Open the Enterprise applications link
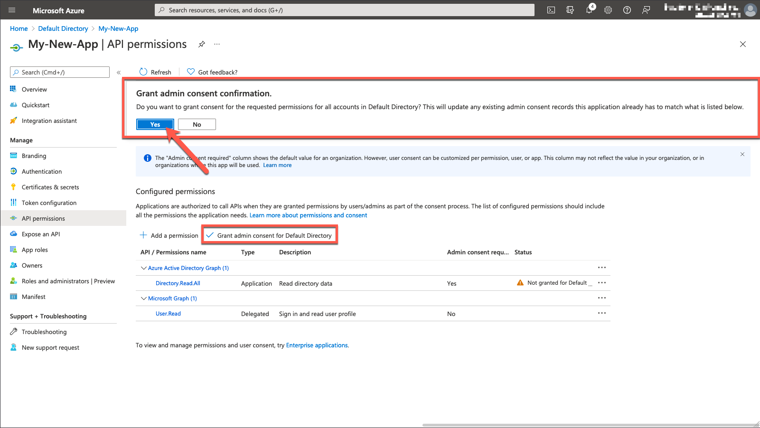 [317, 345]
